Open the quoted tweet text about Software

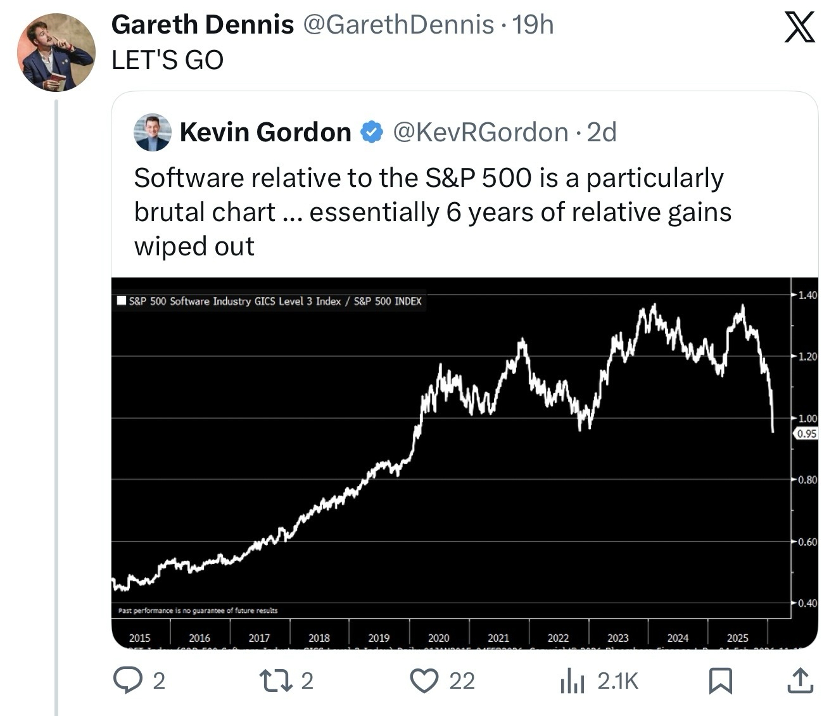(x=433, y=212)
